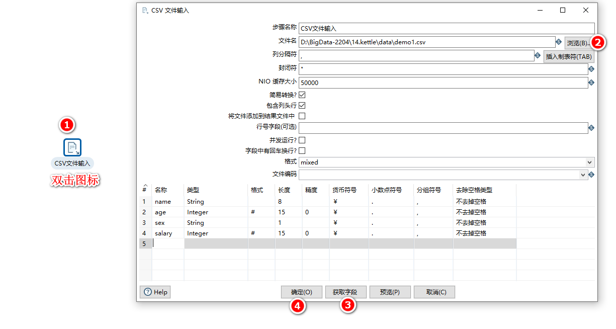Click 预览(P) preview button
Image resolution: width=616 pixels, height=329 pixels.
click(390, 292)
